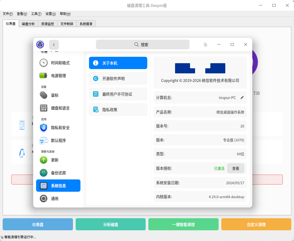Click the document icon of 最终用户许可协议
The width and height of the screenshot is (294, 241).
[x=96, y=94]
